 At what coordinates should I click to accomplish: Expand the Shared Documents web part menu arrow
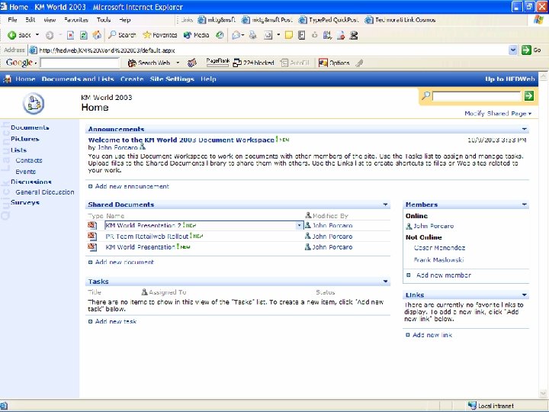coord(385,204)
